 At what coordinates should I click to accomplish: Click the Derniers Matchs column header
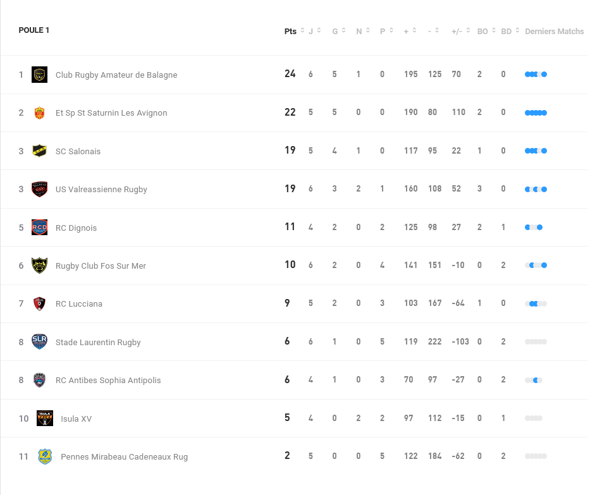[554, 31]
